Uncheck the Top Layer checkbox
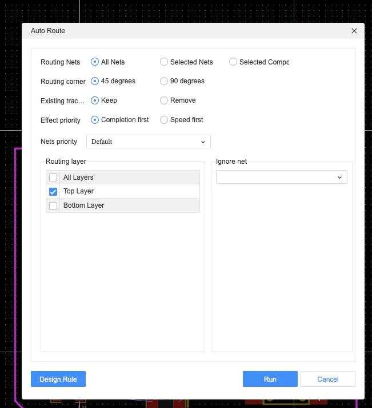The image size is (372, 408). pos(53,192)
